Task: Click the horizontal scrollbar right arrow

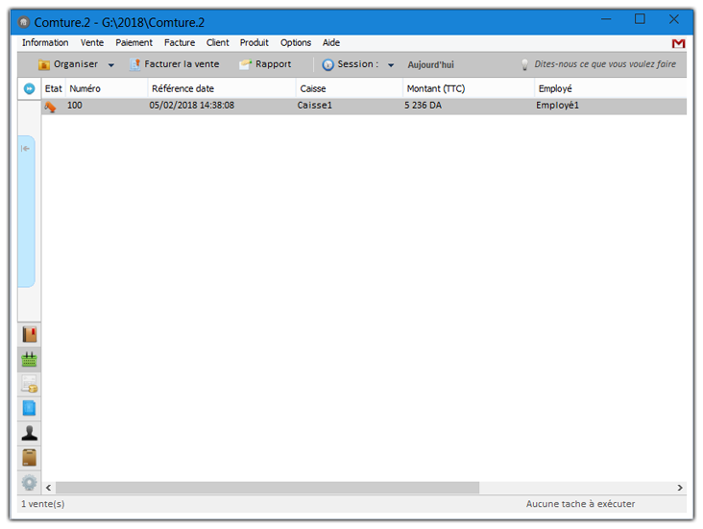Action: (x=680, y=488)
